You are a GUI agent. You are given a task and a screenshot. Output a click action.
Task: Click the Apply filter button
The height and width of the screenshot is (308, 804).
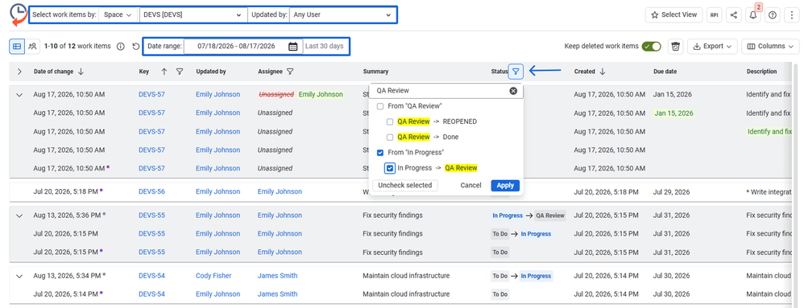point(505,185)
